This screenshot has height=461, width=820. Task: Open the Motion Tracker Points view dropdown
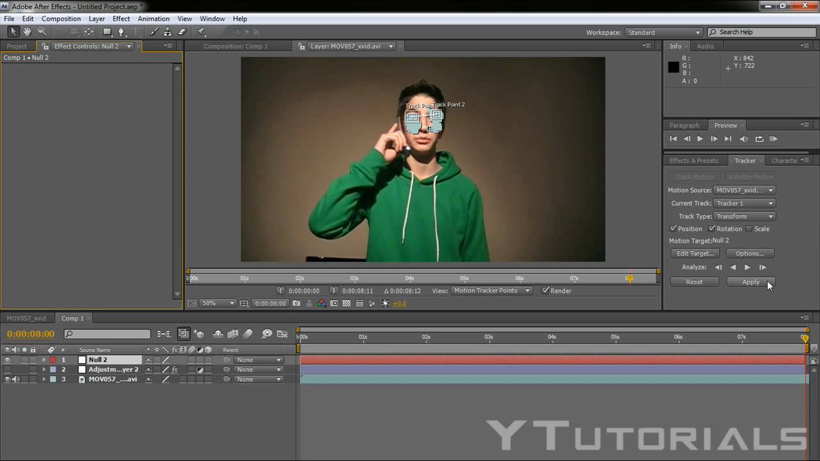pyautogui.click(x=492, y=291)
